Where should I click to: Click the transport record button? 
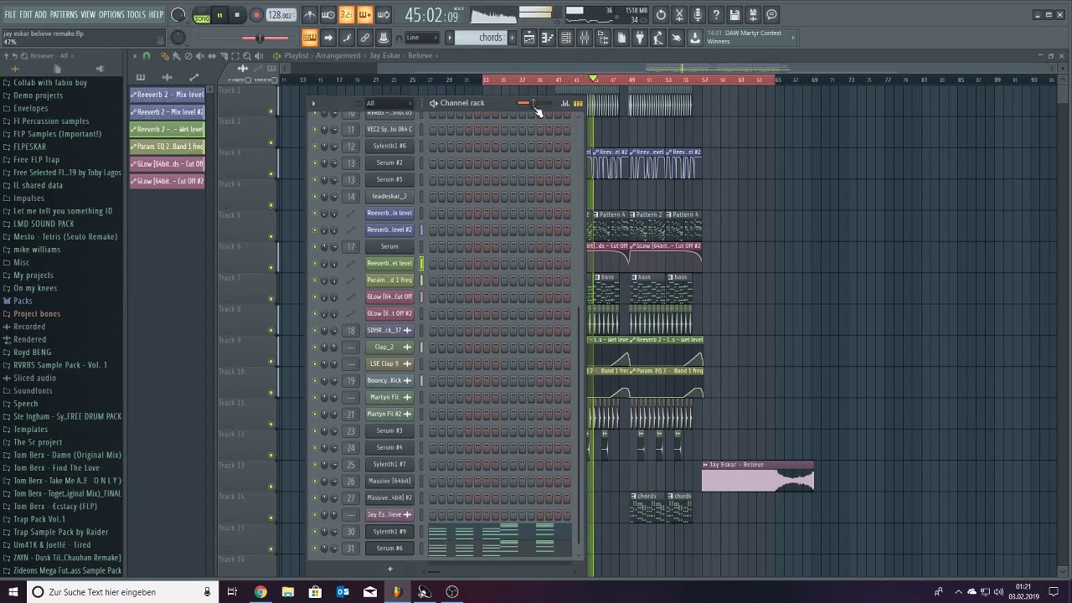pos(256,15)
